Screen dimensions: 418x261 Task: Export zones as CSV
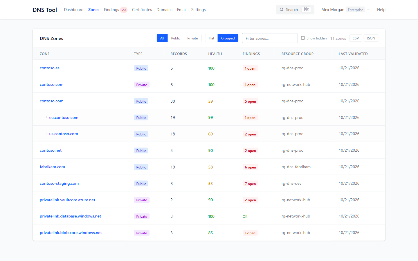[x=356, y=38]
